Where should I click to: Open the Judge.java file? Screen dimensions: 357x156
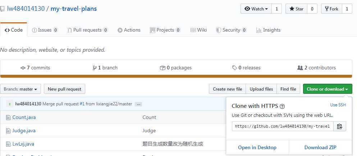tap(24, 131)
